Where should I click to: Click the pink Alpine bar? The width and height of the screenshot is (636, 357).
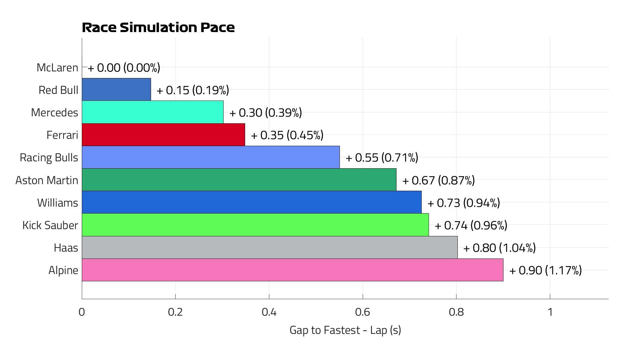pyautogui.click(x=292, y=270)
